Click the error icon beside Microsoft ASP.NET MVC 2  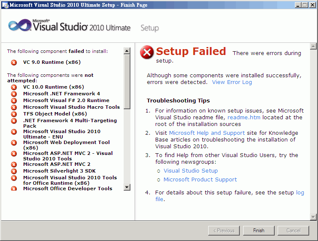(14, 165)
